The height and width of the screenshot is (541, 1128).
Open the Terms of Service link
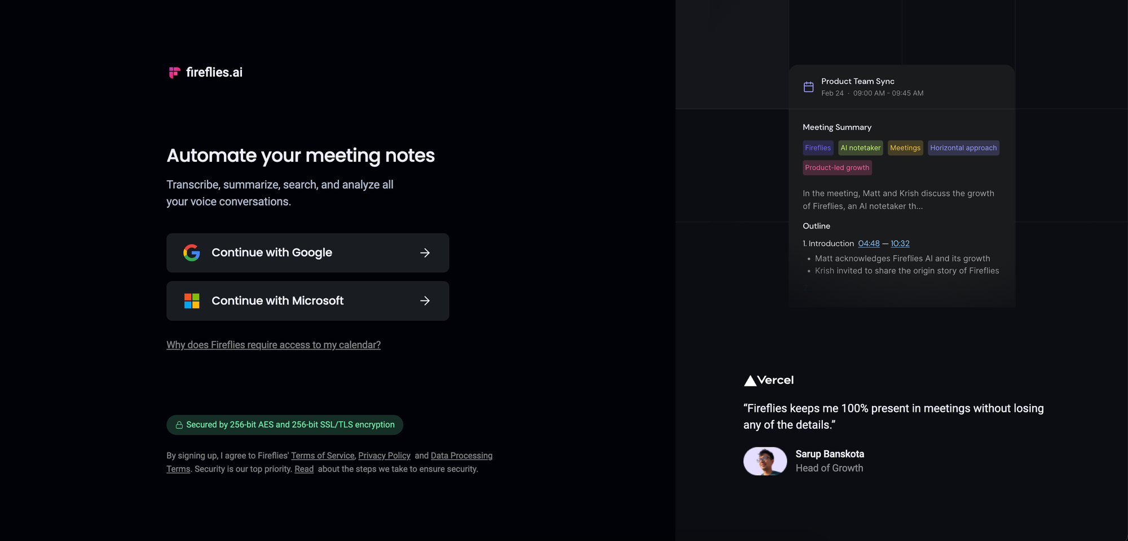(x=322, y=455)
